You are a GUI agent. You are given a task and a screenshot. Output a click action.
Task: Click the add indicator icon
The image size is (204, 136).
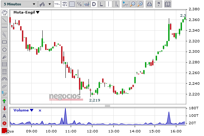pos(125,4)
